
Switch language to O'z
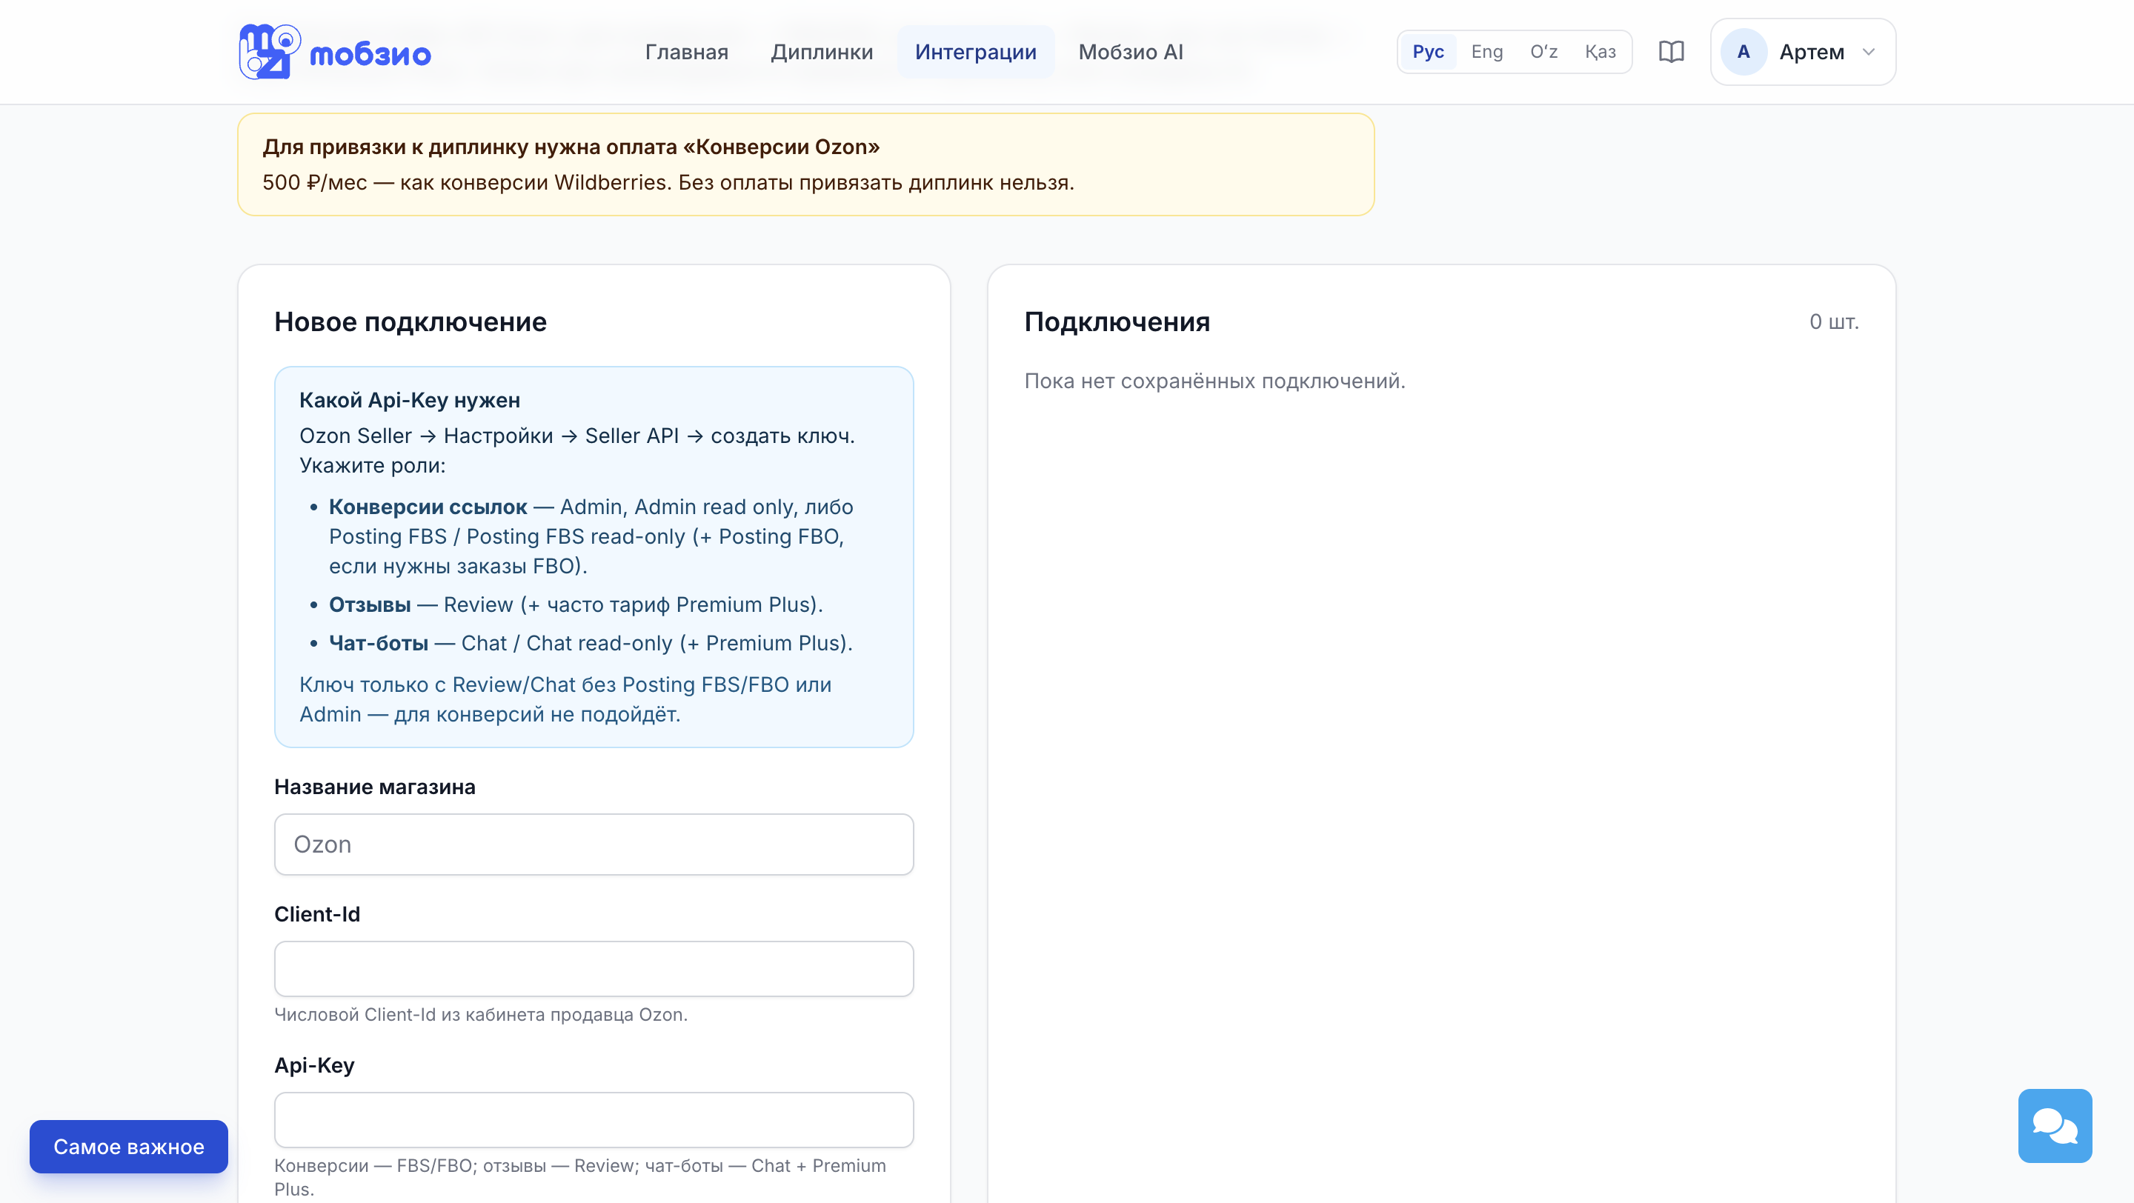point(1543,52)
